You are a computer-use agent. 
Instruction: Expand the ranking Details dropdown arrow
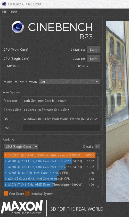97,146
